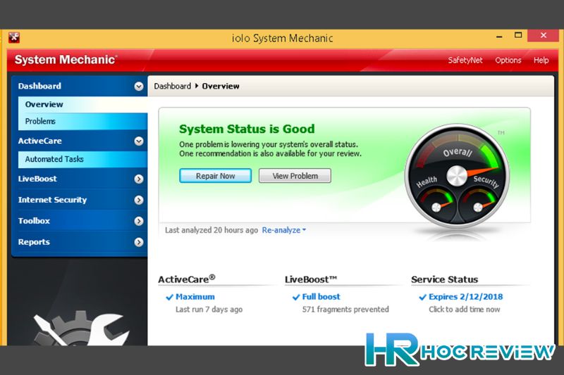This screenshot has height=375, width=564.
Task: Close the iolo System Mechanic window
Action: (x=543, y=35)
